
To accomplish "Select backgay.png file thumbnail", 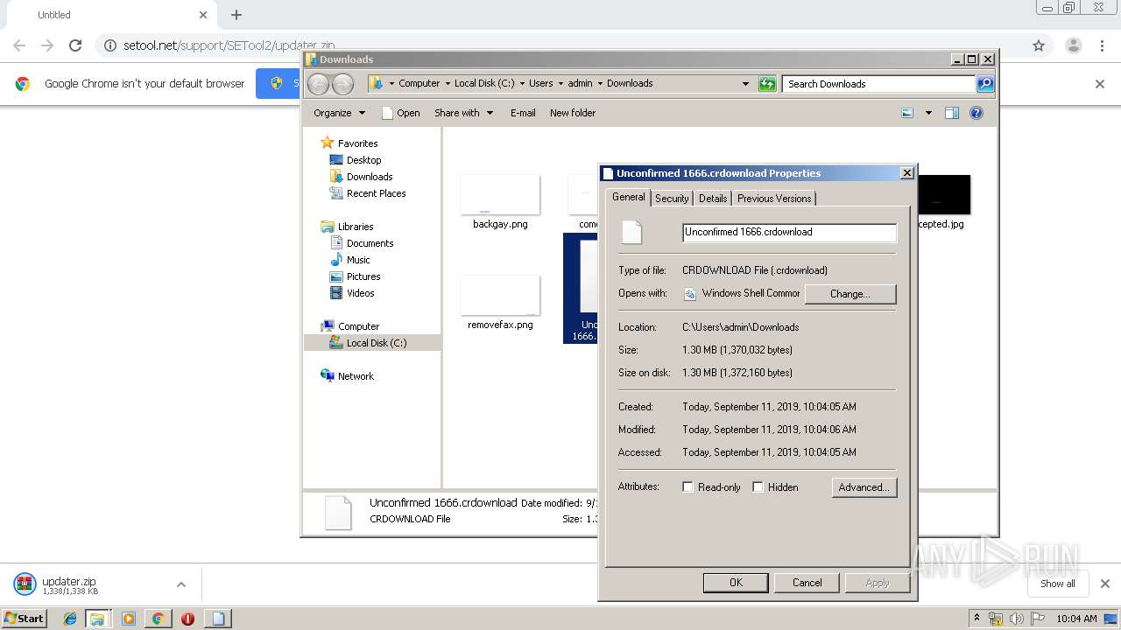I will pyautogui.click(x=500, y=202).
